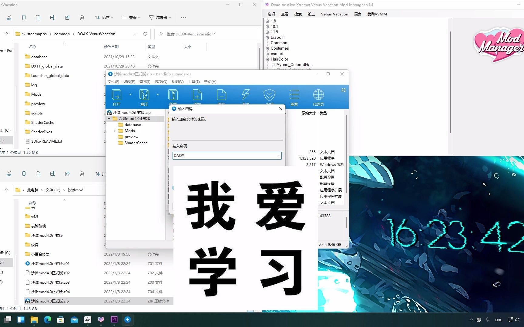
Task: Click Cut icon in DOAX-VenusVacation explorer window
Action: (x=9, y=18)
